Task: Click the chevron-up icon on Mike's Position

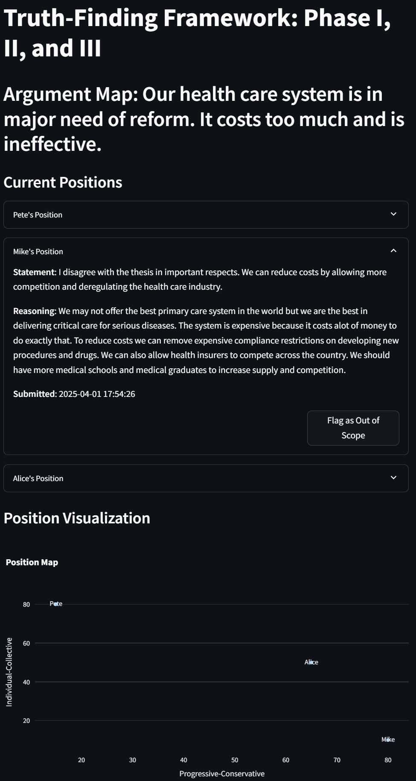Action: [x=393, y=251]
